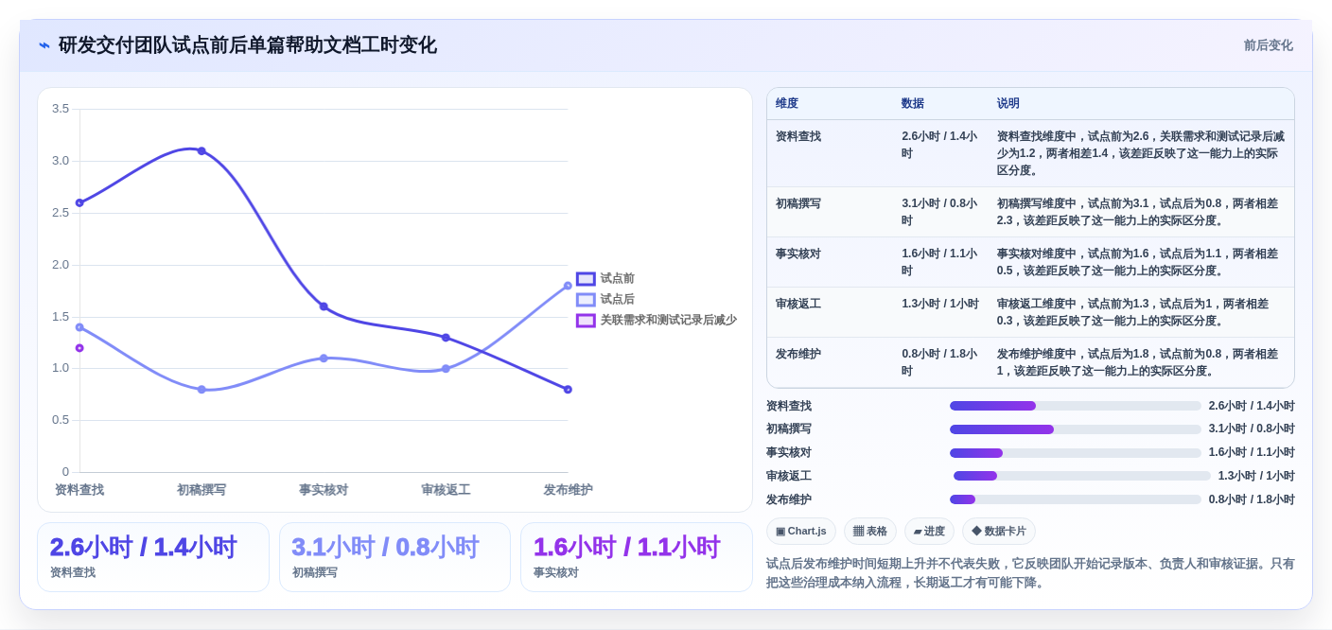This screenshot has width=1332, height=630.
Task: Click x-axis label 事实核对
Action: tap(324, 490)
